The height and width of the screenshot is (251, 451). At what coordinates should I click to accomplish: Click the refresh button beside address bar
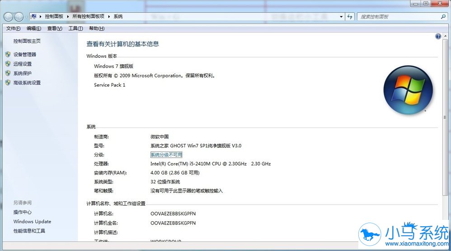click(350, 17)
